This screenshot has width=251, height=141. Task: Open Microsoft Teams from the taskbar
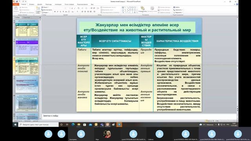[x=102, y=125]
